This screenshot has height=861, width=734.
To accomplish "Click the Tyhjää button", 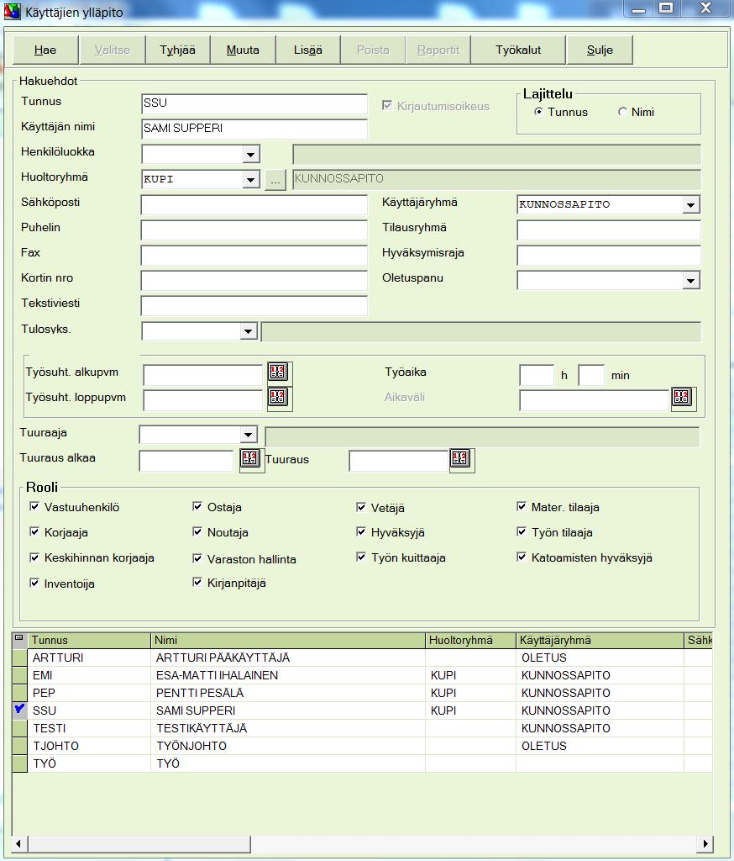I will (178, 50).
